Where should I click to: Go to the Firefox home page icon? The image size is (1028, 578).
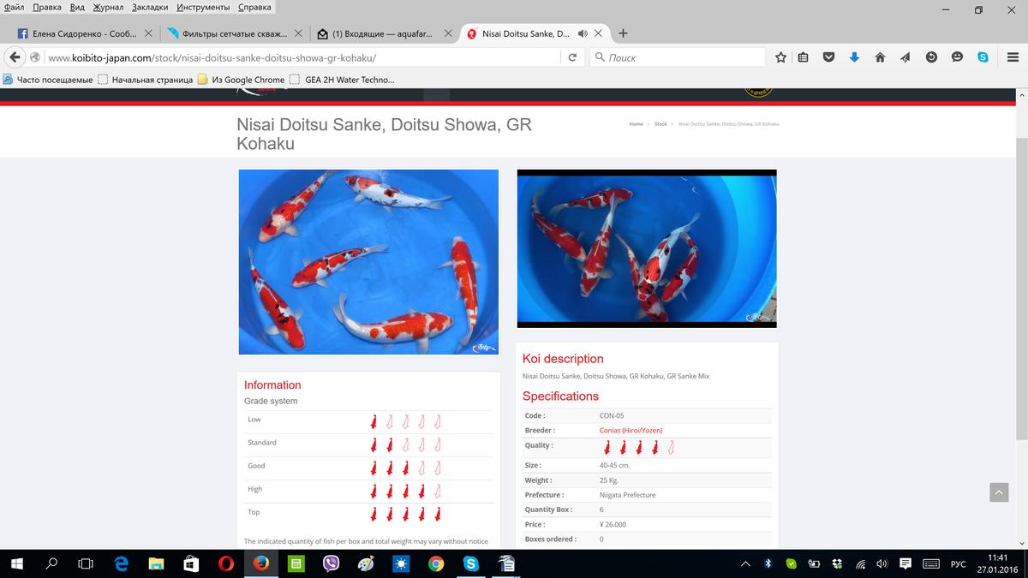coord(880,57)
